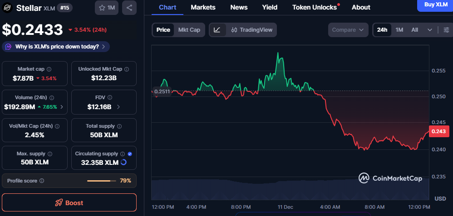Select the Price toggle
This screenshot has height=216, width=453.
click(x=163, y=30)
